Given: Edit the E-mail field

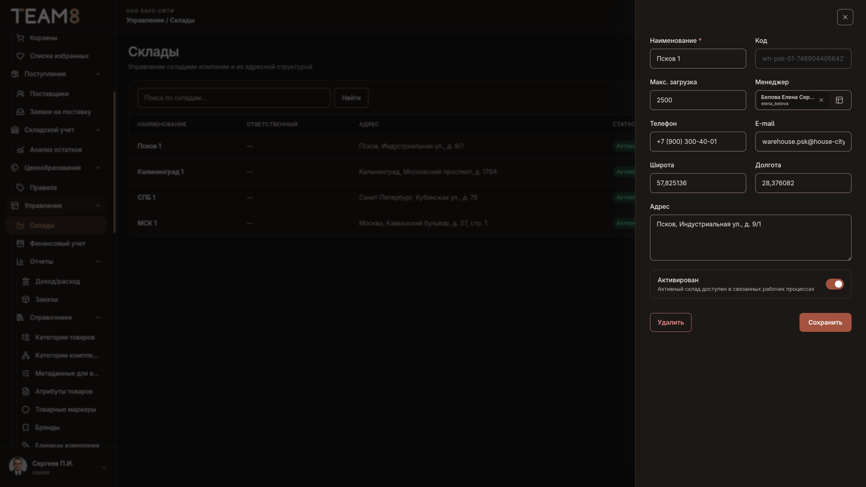Looking at the screenshot, I should (803, 141).
